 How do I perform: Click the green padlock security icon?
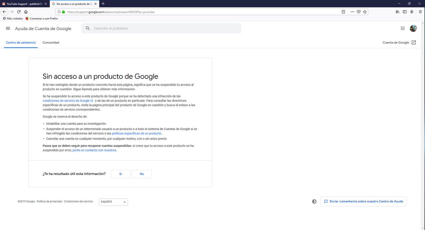click(63, 12)
